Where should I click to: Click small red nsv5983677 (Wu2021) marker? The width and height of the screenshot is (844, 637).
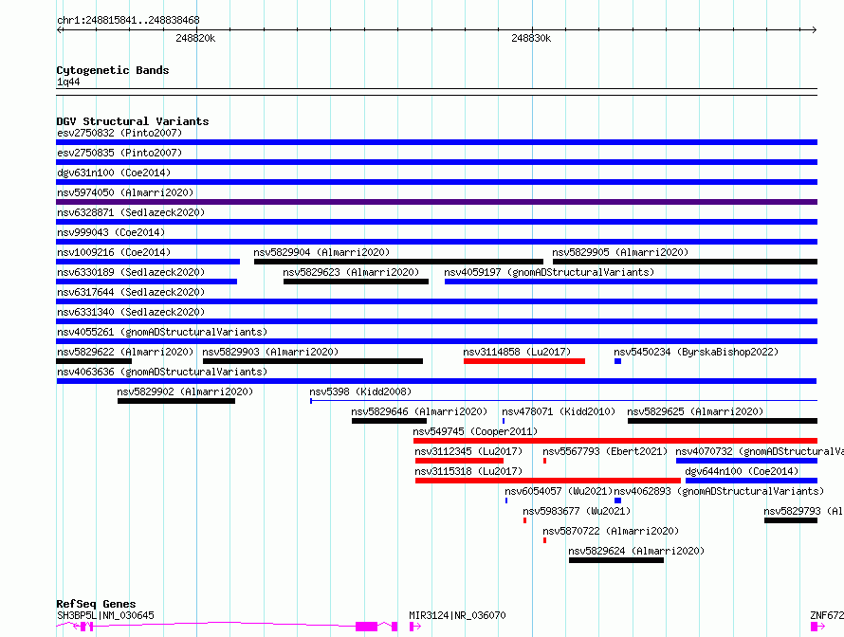point(524,520)
